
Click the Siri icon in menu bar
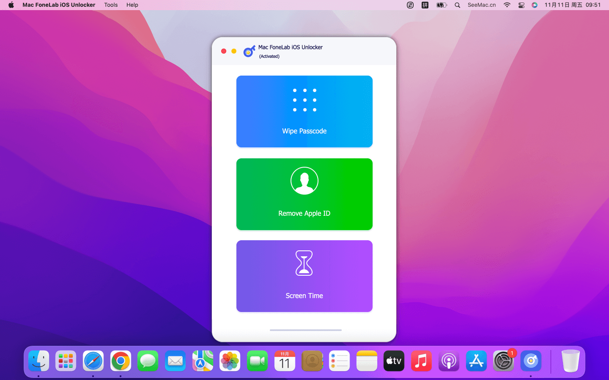pyautogui.click(x=535, y=5)
